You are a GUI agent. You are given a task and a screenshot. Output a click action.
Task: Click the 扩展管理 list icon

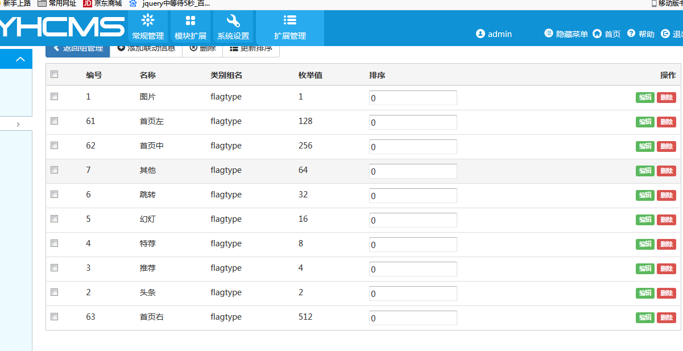(290, 21)
